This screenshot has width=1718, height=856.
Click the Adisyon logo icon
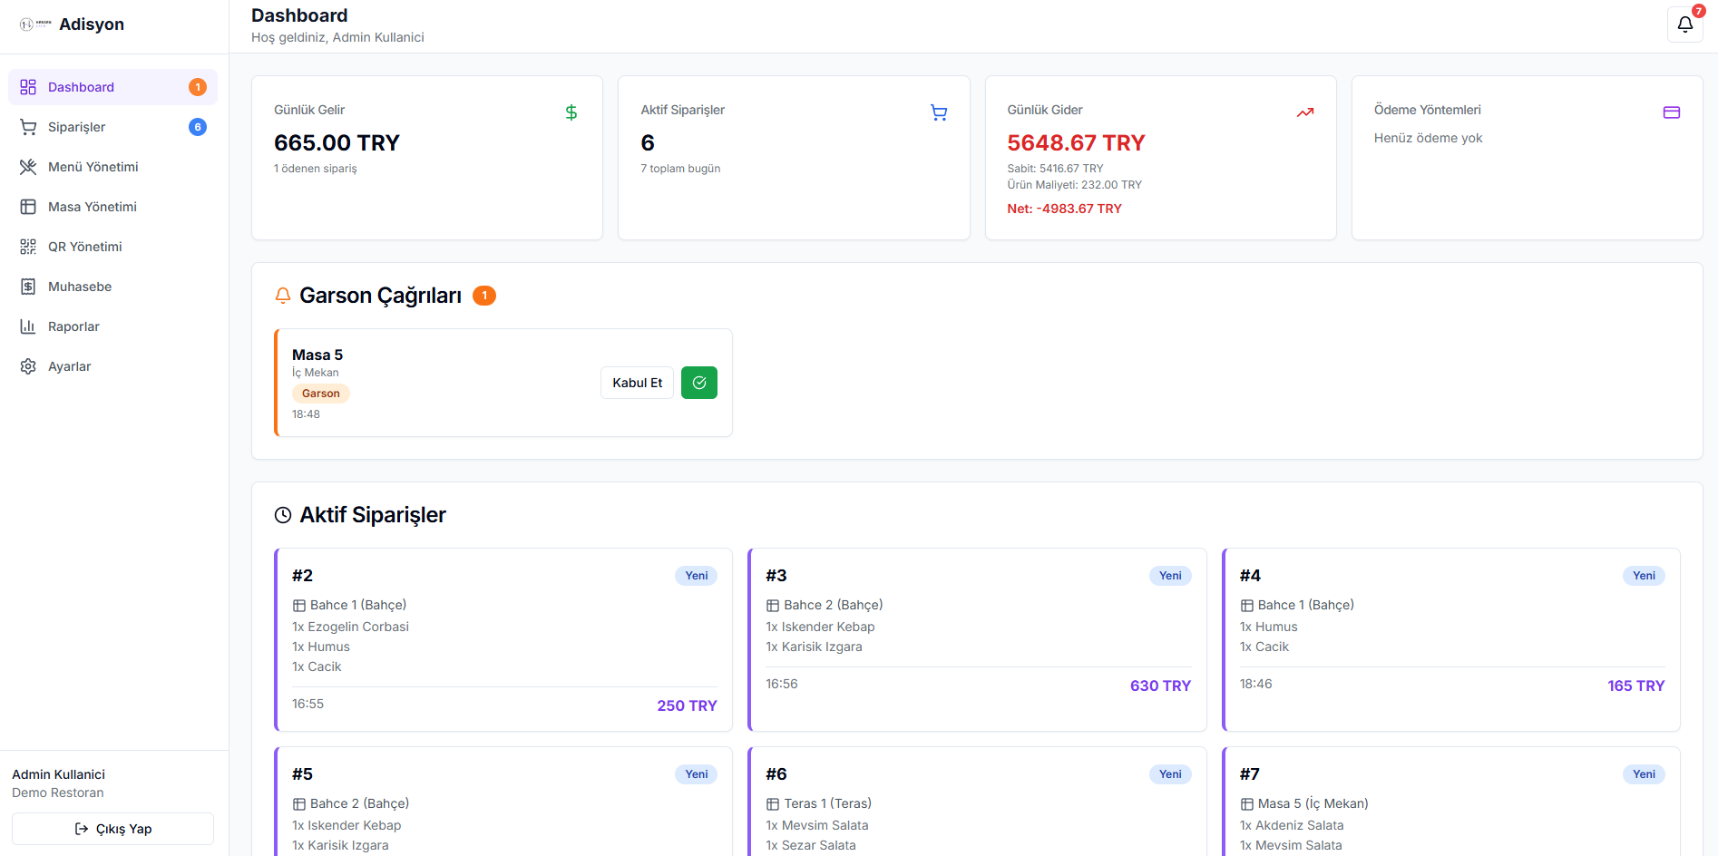(x=35, y=24)
